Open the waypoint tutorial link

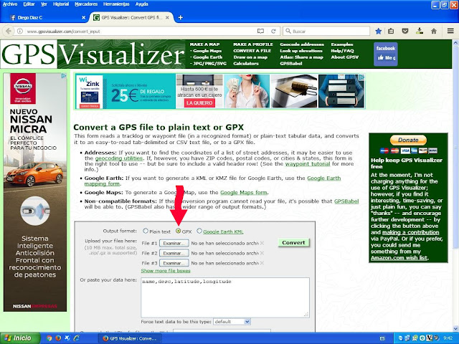point(308,164)
